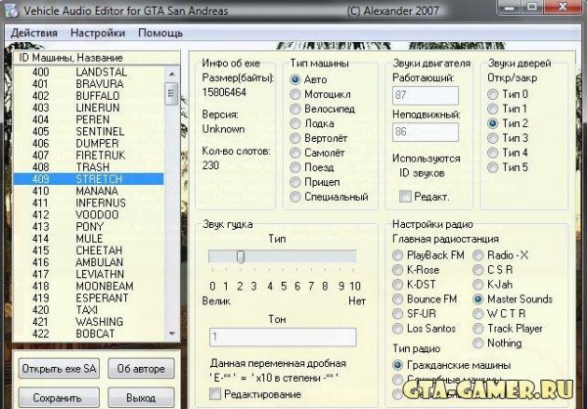Click the Об авторе button
Image resolution: width=587 pixels, height=409 pixels.
tap(141, 369)
